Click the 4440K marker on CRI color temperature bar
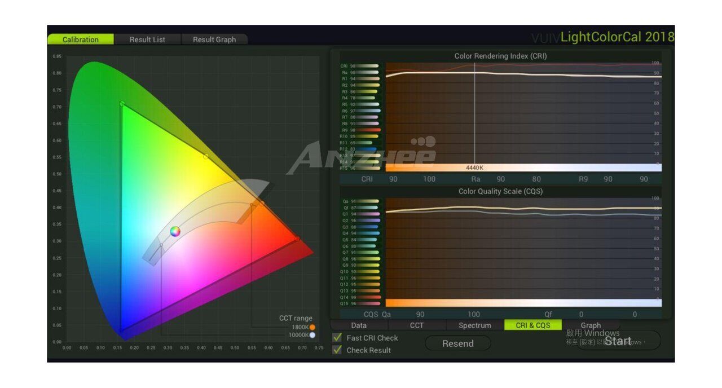This screenshot has height=388, width=722. 474,167
